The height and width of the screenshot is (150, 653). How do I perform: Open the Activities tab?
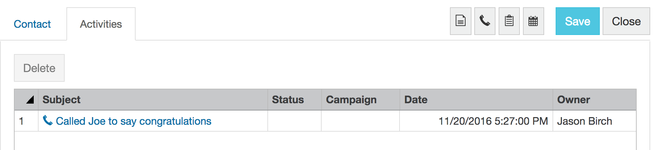pyautogui.click(x=101, y=24)
